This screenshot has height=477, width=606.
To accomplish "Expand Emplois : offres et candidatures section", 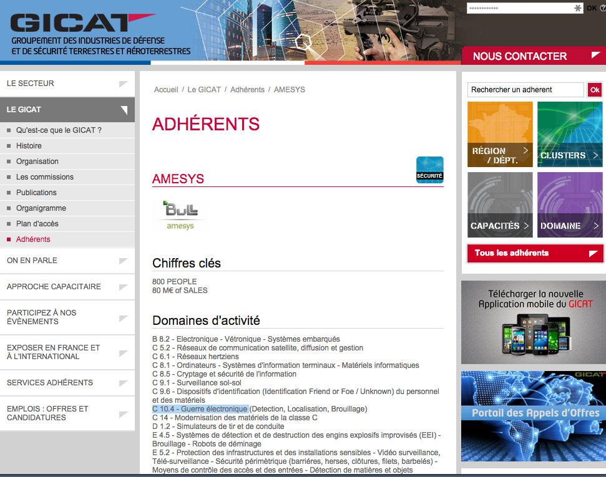I will (67, 413).
